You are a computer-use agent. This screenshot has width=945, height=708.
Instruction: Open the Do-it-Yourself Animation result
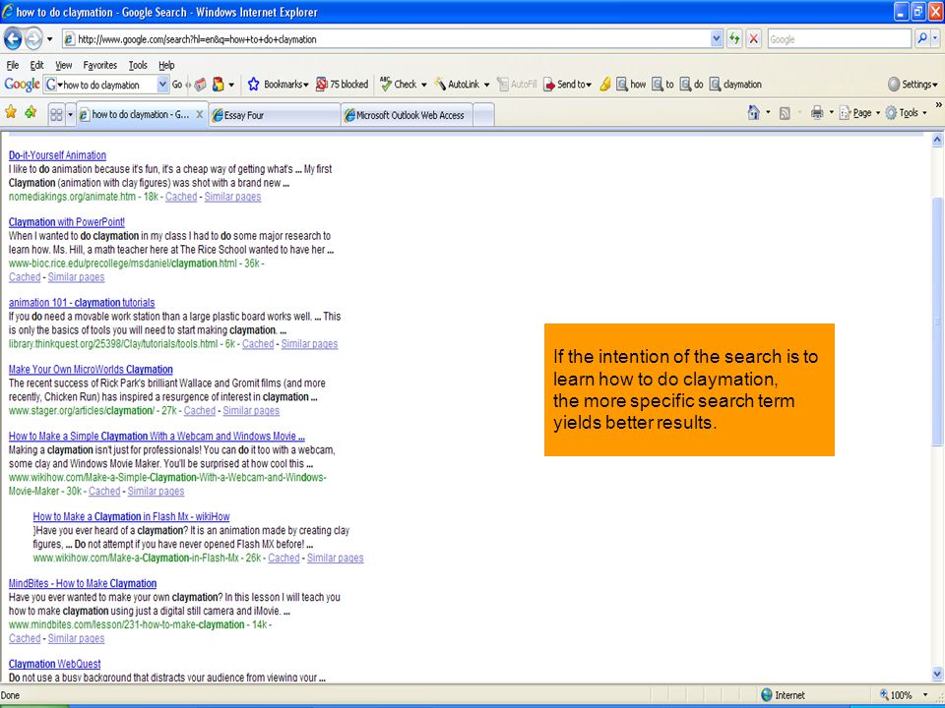(x=57, y=155)
